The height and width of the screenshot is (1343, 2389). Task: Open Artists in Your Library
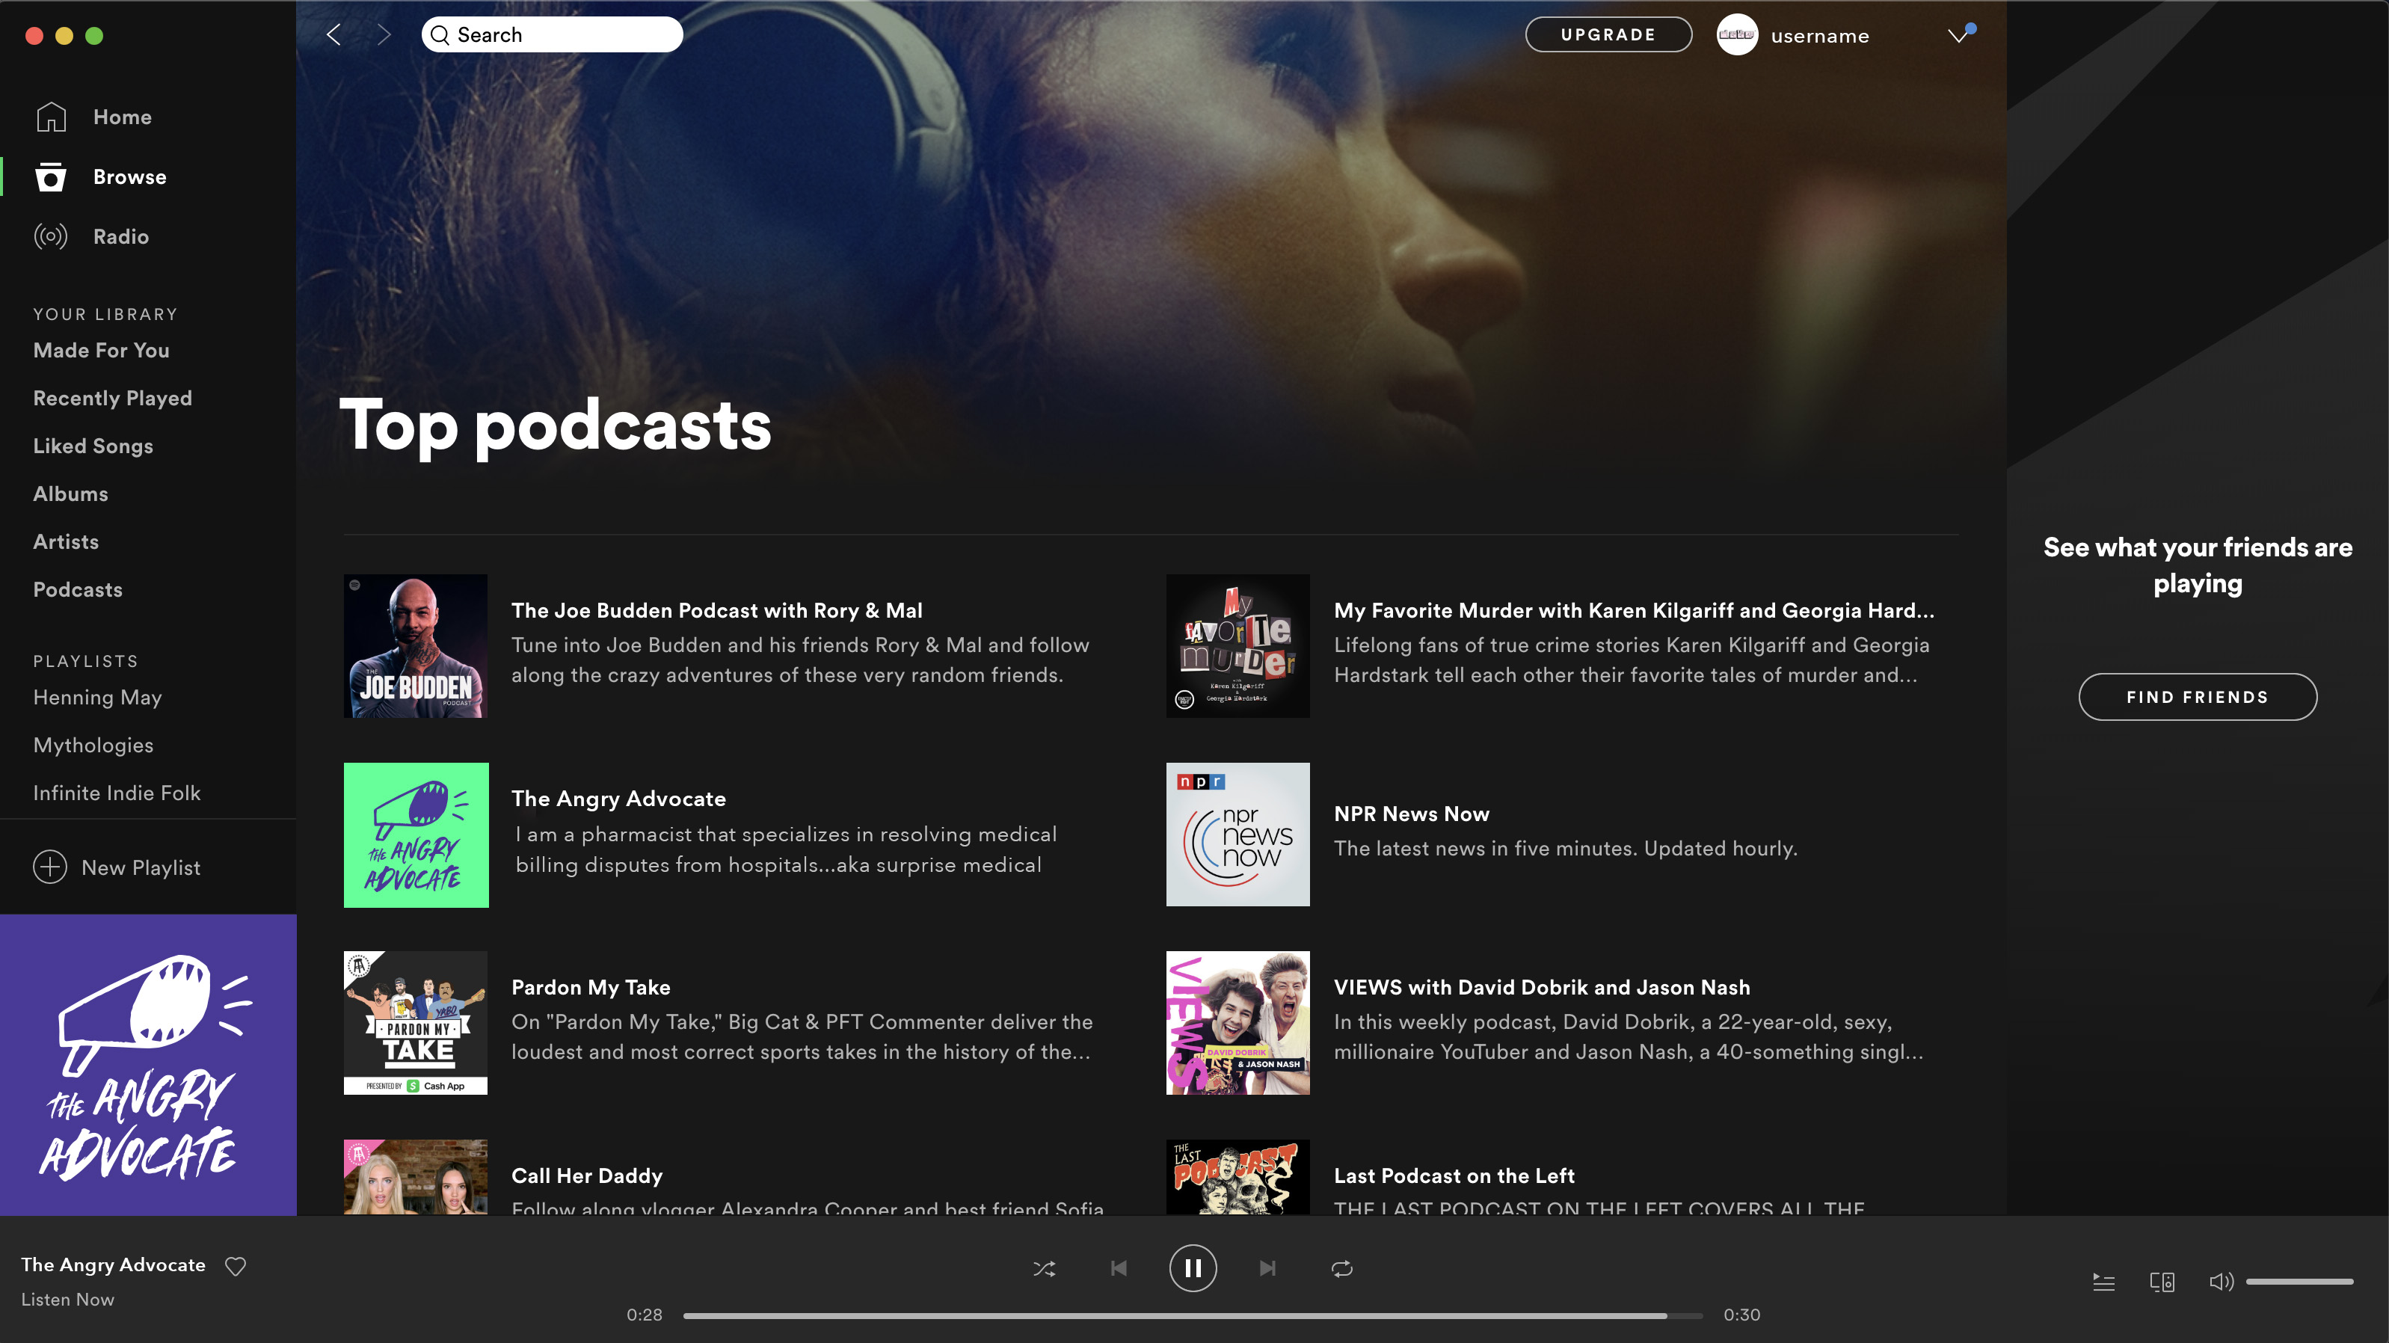[x=66, y=541]
